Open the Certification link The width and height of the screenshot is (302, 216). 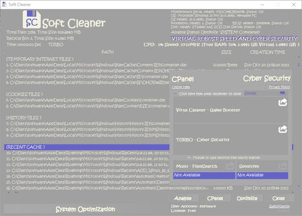[279, 206]
